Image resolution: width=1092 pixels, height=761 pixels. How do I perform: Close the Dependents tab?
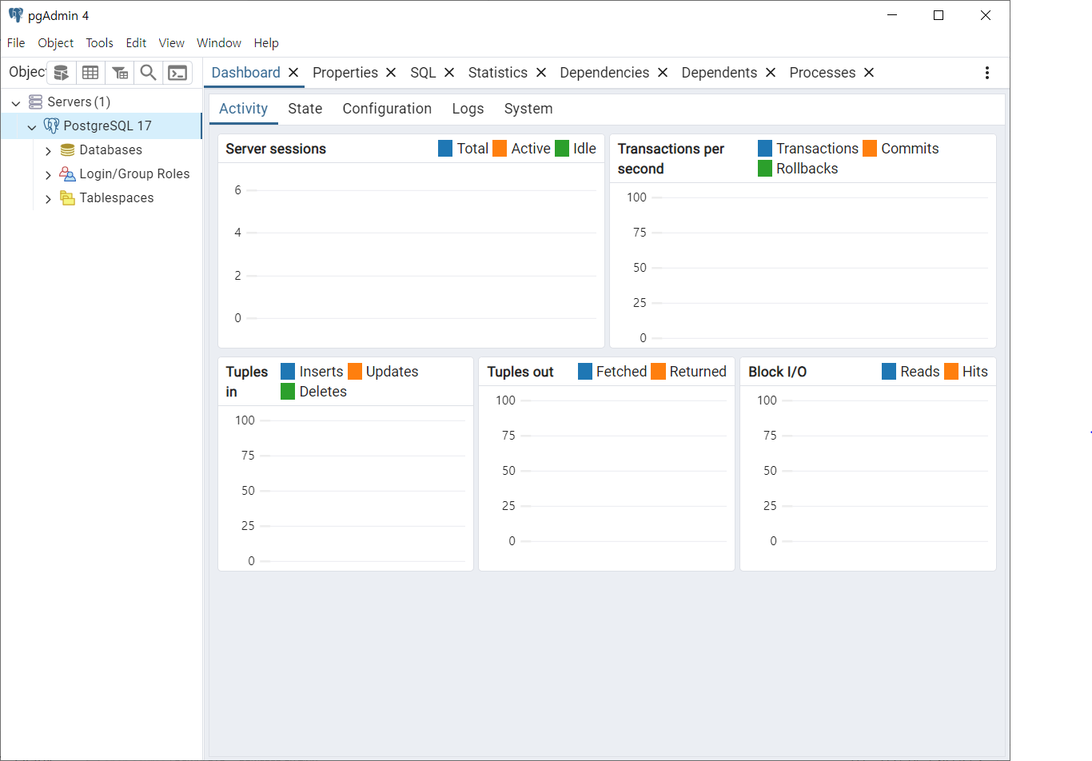(771, 73)
